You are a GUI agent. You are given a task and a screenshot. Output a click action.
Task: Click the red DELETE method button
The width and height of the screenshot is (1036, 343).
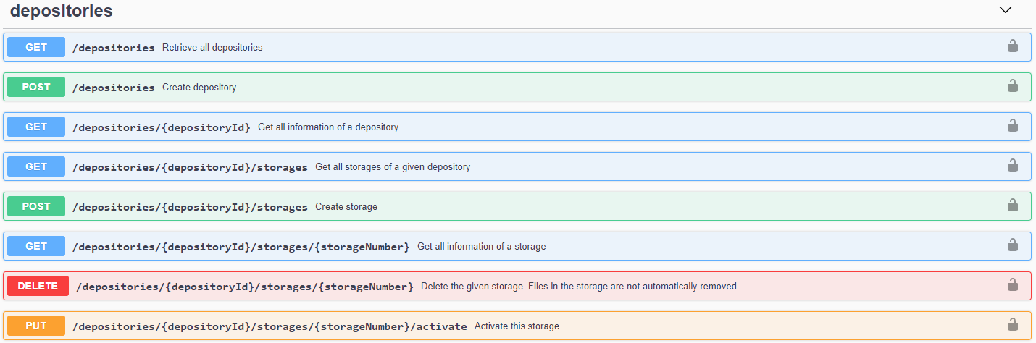(x=38, y=287)
